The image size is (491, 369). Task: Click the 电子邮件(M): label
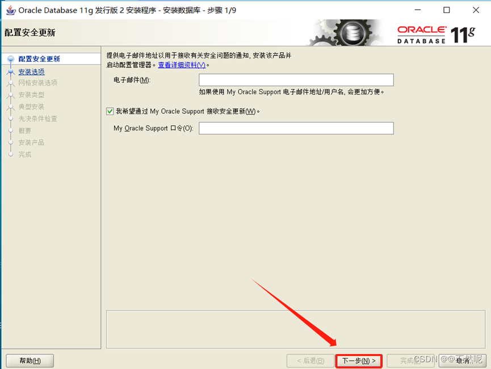tap(132, 80)
